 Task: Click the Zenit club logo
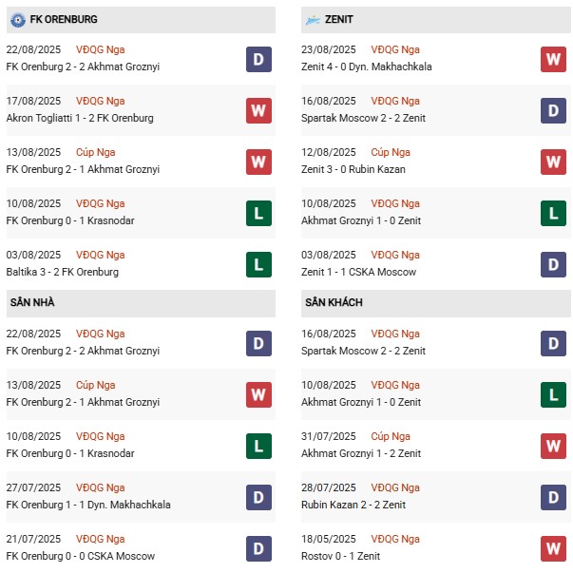click(x=313, y=20)
